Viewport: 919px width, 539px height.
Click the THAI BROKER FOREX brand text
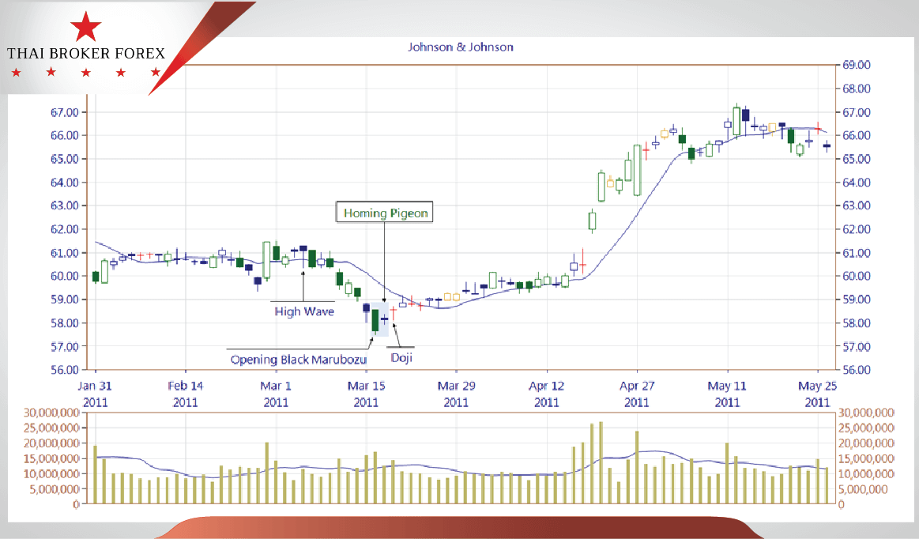click(85, 54)
